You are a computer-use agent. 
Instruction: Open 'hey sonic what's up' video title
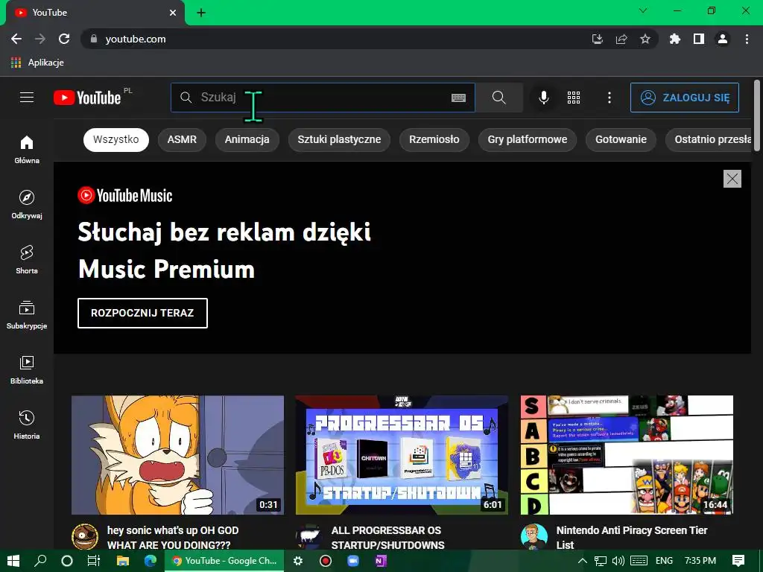click(173, 538)
